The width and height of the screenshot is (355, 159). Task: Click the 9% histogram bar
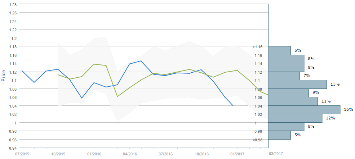[288, 93]
